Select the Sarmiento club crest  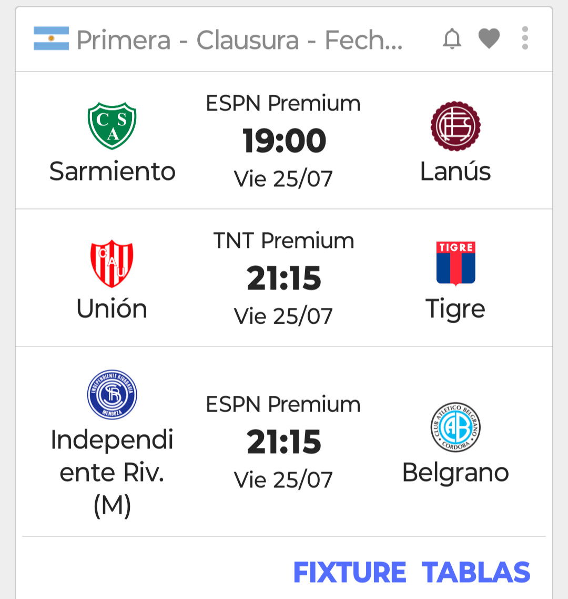pos(112,126)
